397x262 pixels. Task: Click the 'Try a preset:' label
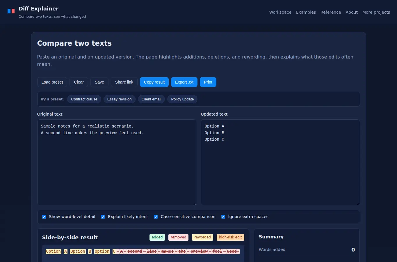[x=52, y=99]
